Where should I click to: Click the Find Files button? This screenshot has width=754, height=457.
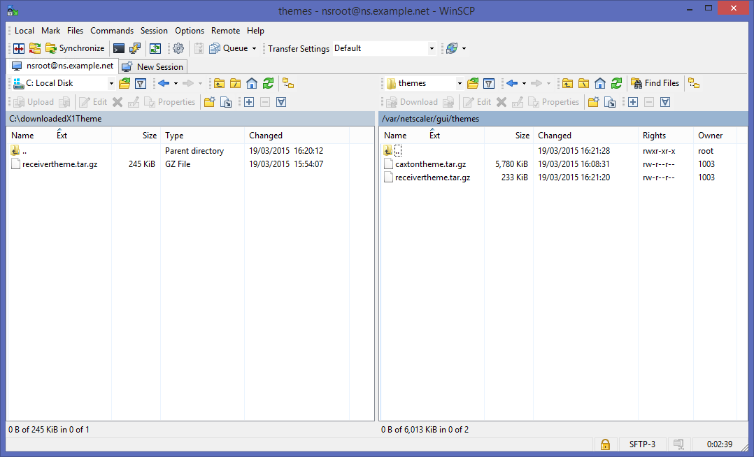click(x=655, y=83)
